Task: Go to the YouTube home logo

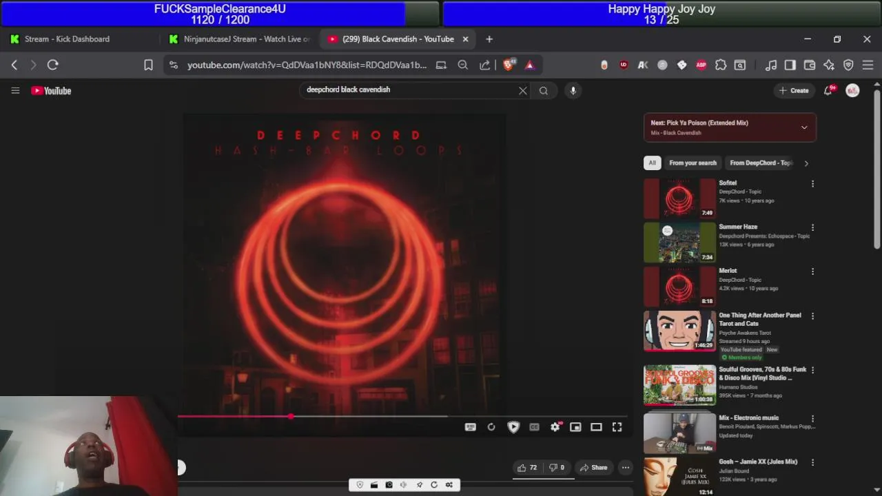Action: [51, 90]
